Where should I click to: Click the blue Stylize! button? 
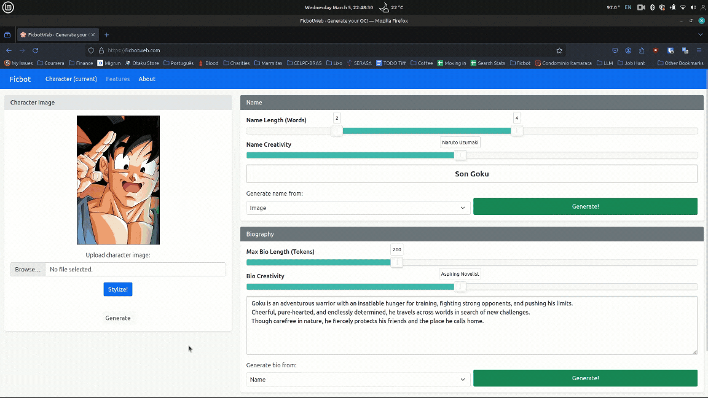tap(118, 289)
